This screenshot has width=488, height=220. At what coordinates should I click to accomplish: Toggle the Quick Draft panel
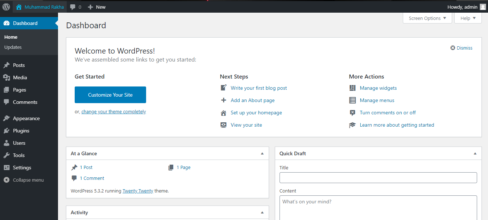point(475,153)
